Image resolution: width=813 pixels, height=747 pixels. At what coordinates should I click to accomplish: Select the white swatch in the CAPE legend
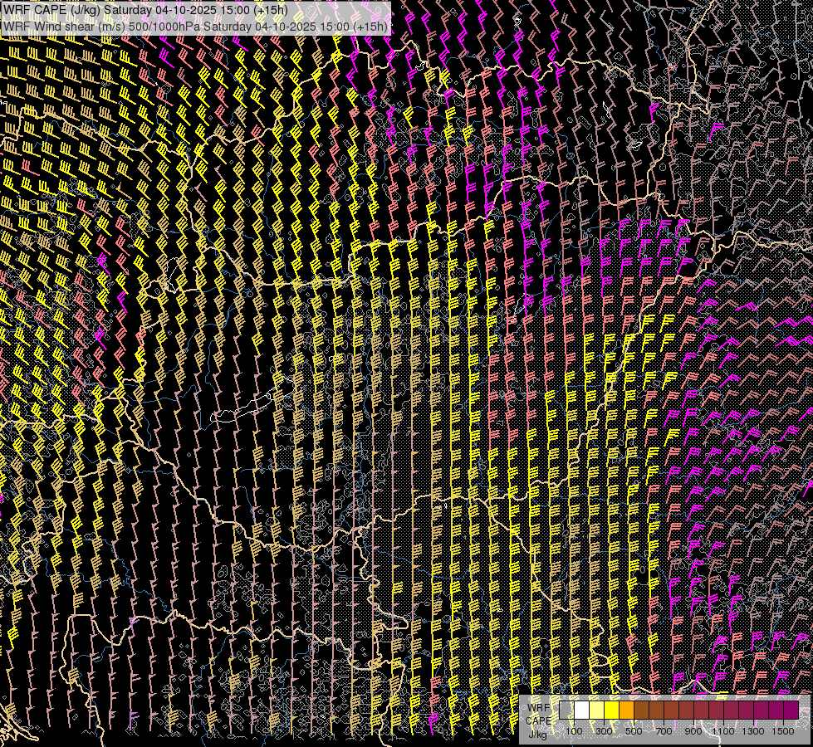pos(581,710)
